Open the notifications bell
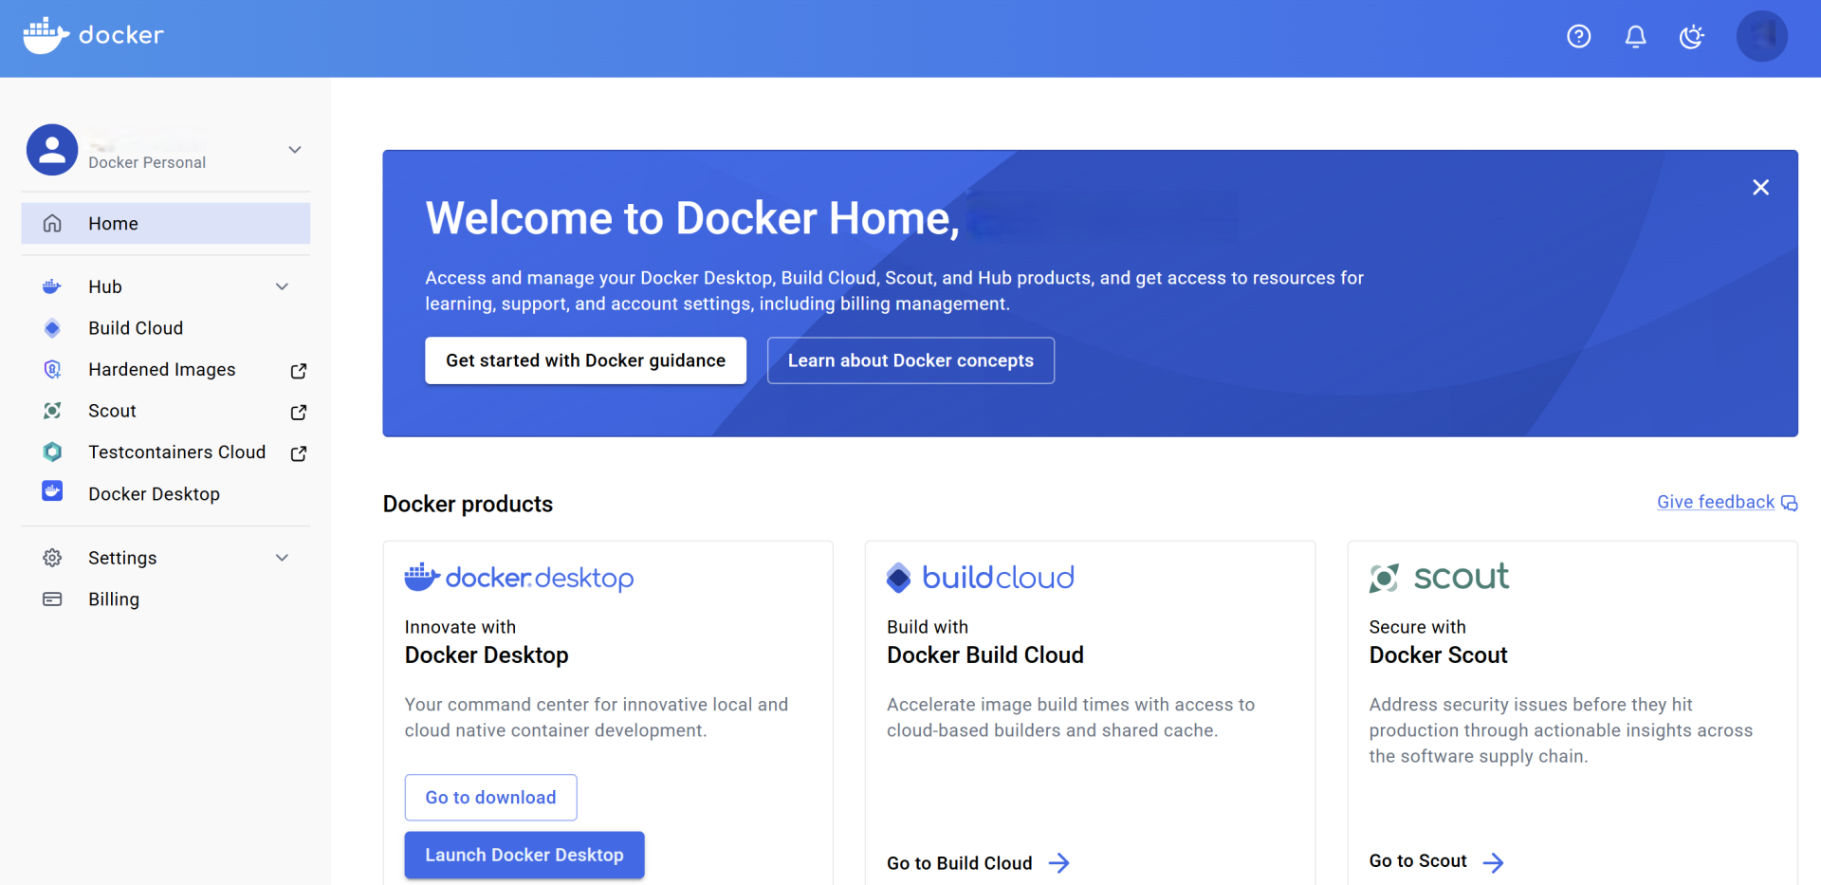Screen dimensions: 1821x885 [1635, 36]
